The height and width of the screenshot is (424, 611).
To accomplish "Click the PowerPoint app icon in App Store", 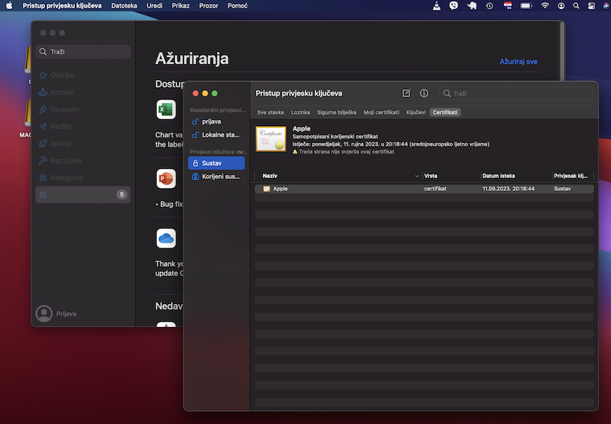I will (166, 179).
